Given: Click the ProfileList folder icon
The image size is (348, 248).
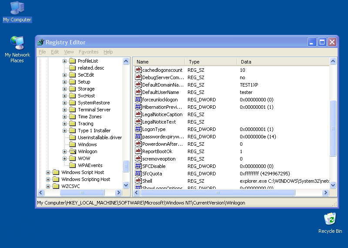Looking at the screenshot, I should coord(73,61).
